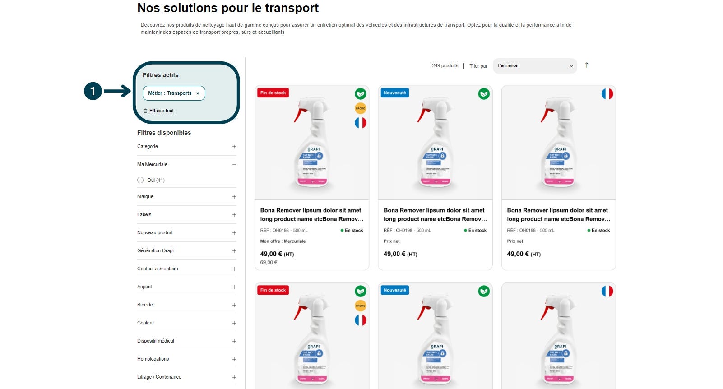Remove the Métier : Transports filter chip
This screenshot has width=723, height=389.
[198, 93]
